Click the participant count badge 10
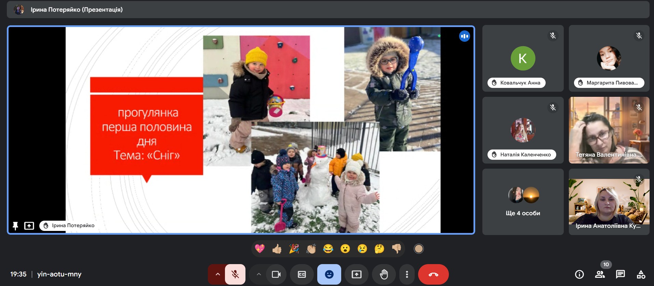The height and width of the screenshot is (286, 654). [x=606, y=264]
